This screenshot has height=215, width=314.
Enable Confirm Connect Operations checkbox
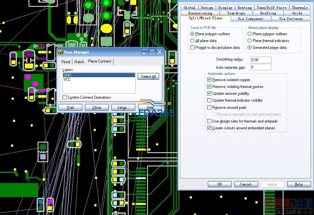(65, 97)
